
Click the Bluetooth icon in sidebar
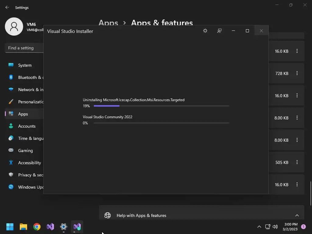coord(11,77)
